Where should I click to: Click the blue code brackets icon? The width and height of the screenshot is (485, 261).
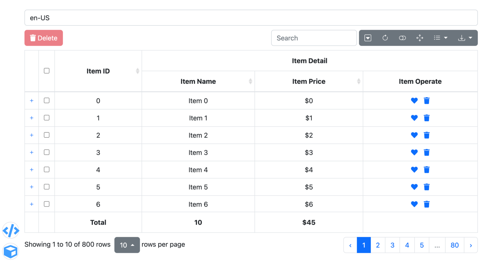(11, 230)
